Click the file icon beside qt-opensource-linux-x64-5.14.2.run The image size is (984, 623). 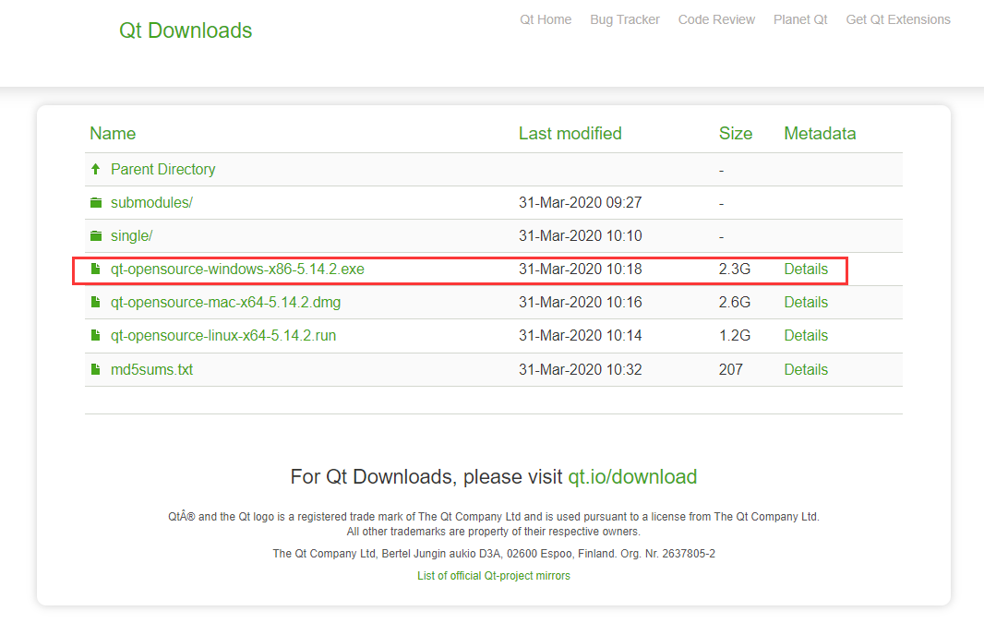click(x=95, y=335)
